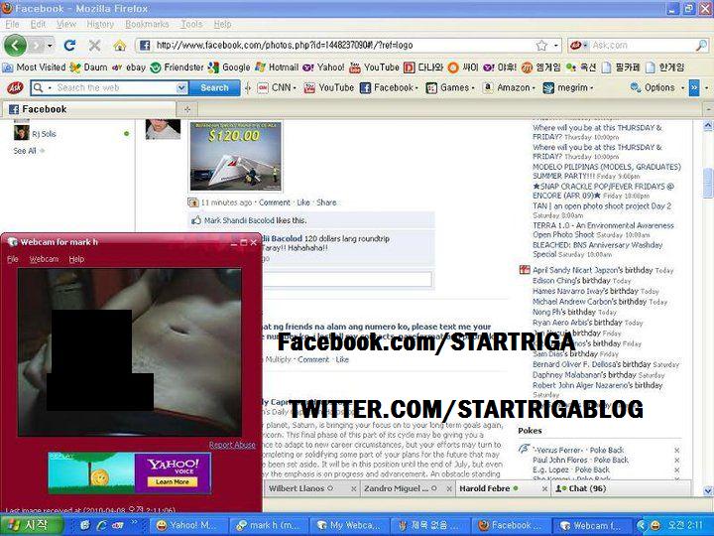This screenshot has width=714, height=536.
Task: Switch to Yahoo! M.. taskbar window
Action: (187, 525)
